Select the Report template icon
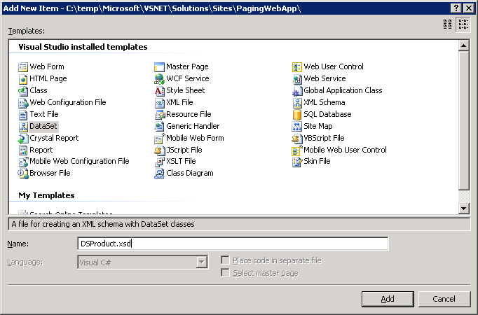This screenshot has width=478, height=315. pyautogui.click(x=23, y=150)
